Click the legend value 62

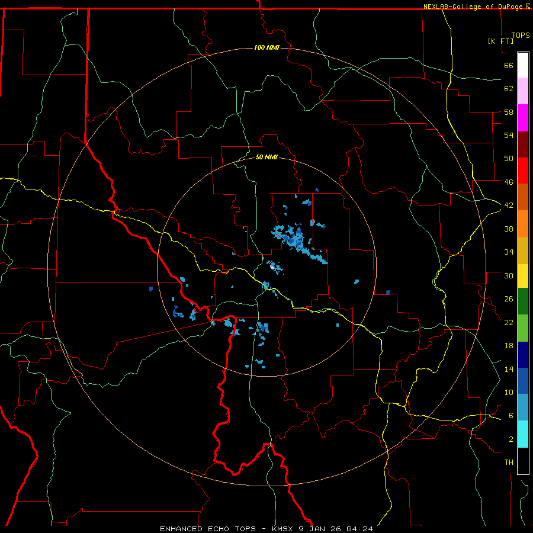(509, 89)
